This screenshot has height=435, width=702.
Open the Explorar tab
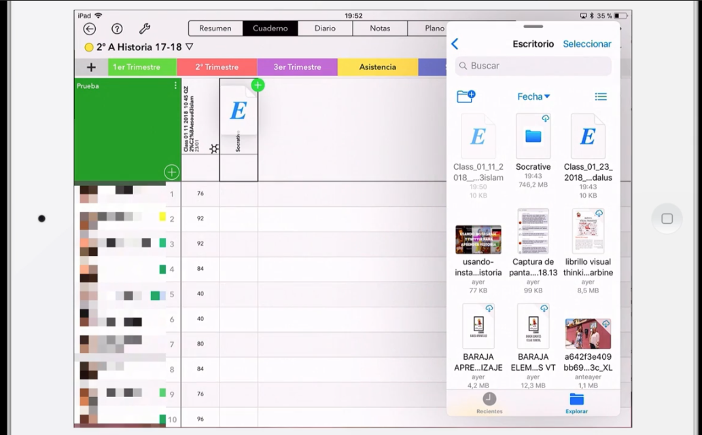pos(576,402)
